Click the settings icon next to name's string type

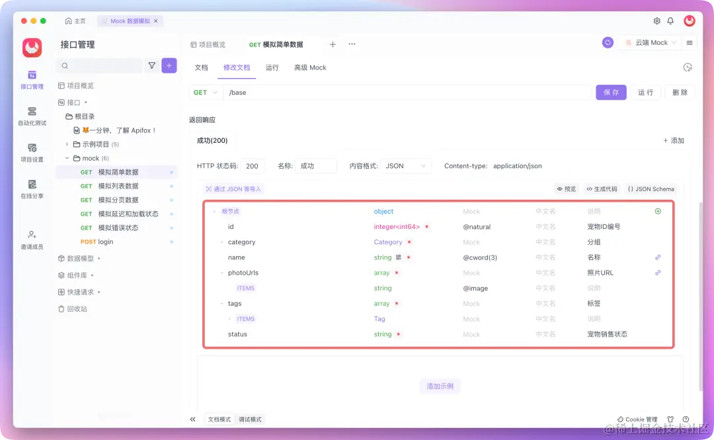399,257
